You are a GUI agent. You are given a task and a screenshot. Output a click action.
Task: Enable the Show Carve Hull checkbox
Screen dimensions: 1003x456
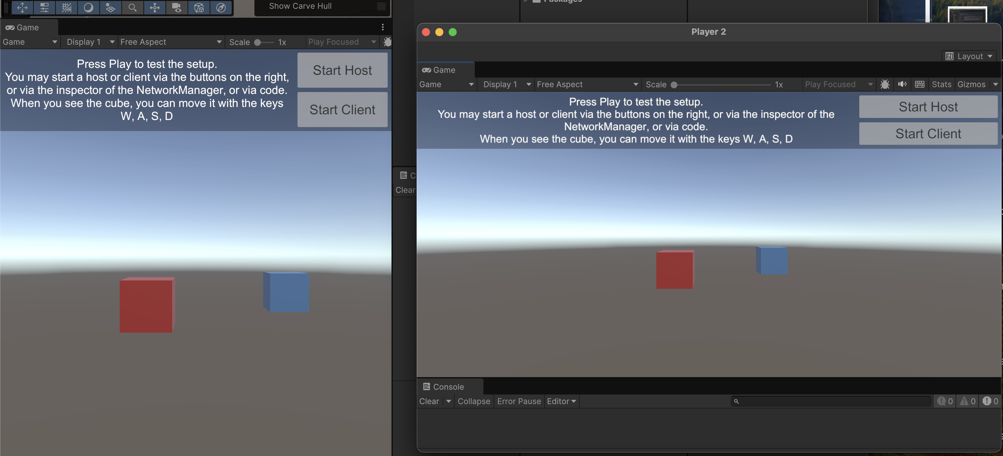coord(381,6)
